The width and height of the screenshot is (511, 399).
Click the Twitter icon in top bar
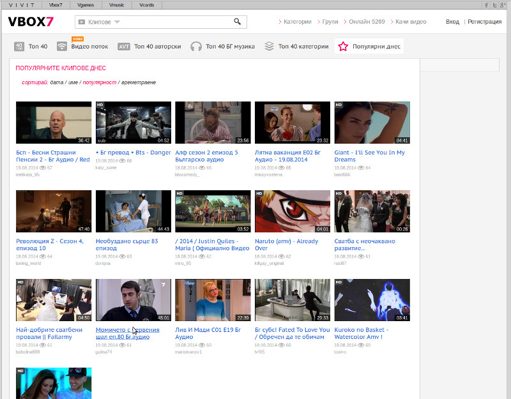tap(495, 4)
